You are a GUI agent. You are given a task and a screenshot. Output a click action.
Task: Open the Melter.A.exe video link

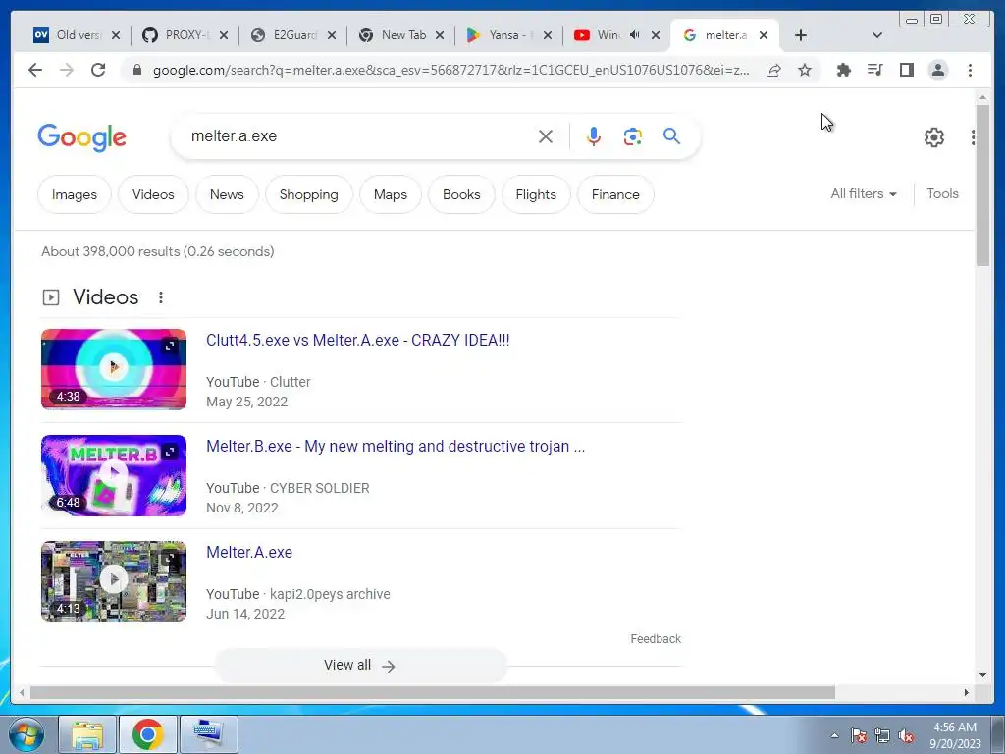(249, 552)
